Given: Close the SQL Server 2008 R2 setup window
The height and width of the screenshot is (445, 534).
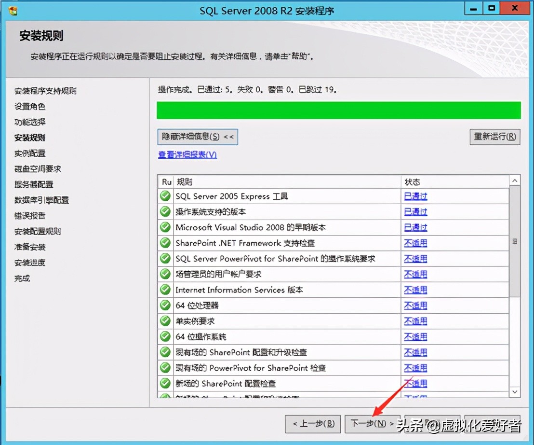Looking at the screenshot, I should pyautogui.click(x=515, y=8).
